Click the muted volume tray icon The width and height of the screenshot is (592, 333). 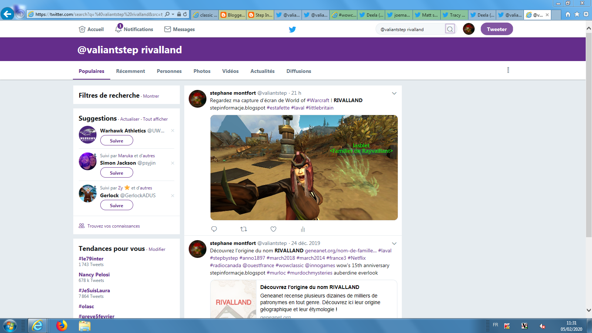[542, 326]
